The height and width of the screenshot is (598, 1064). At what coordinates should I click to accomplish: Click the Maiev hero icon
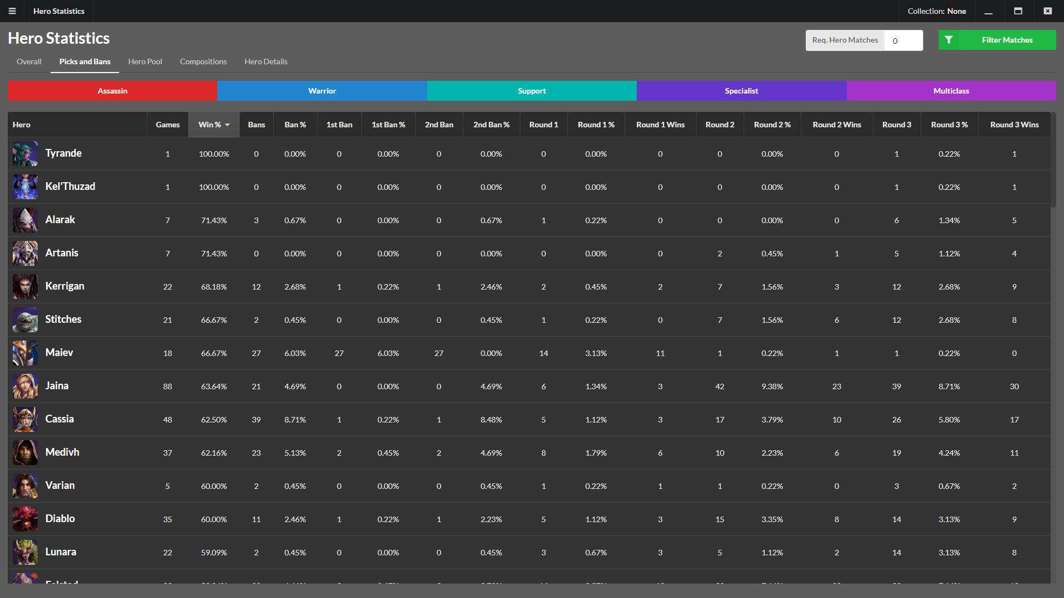pyautogui.click(x=25, y=353)
